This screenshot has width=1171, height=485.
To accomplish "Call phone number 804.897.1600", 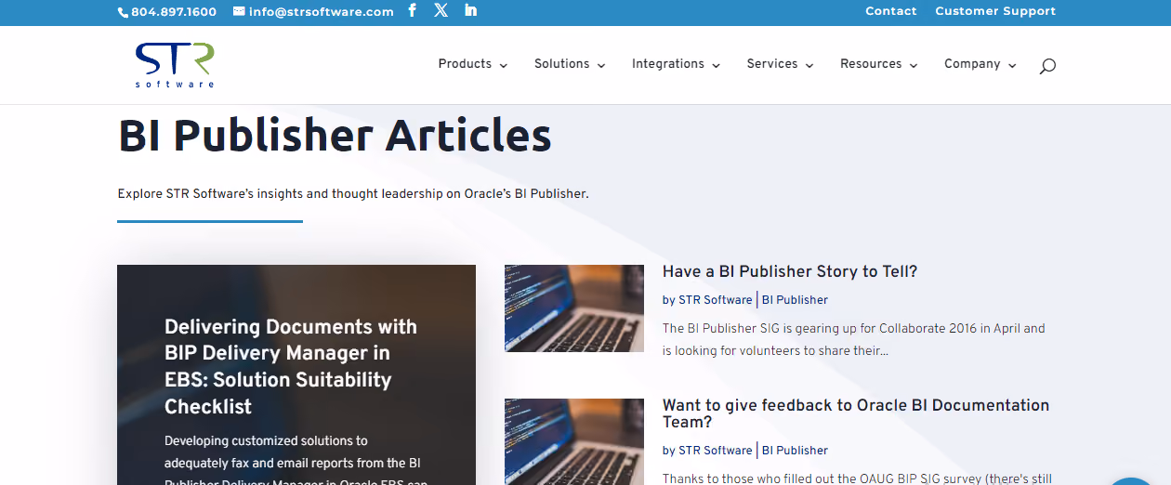I will (x=174, y=12).
